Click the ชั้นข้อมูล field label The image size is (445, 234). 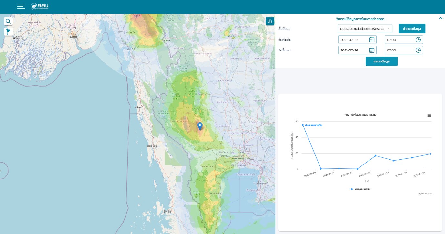click(x=285, y=29)
